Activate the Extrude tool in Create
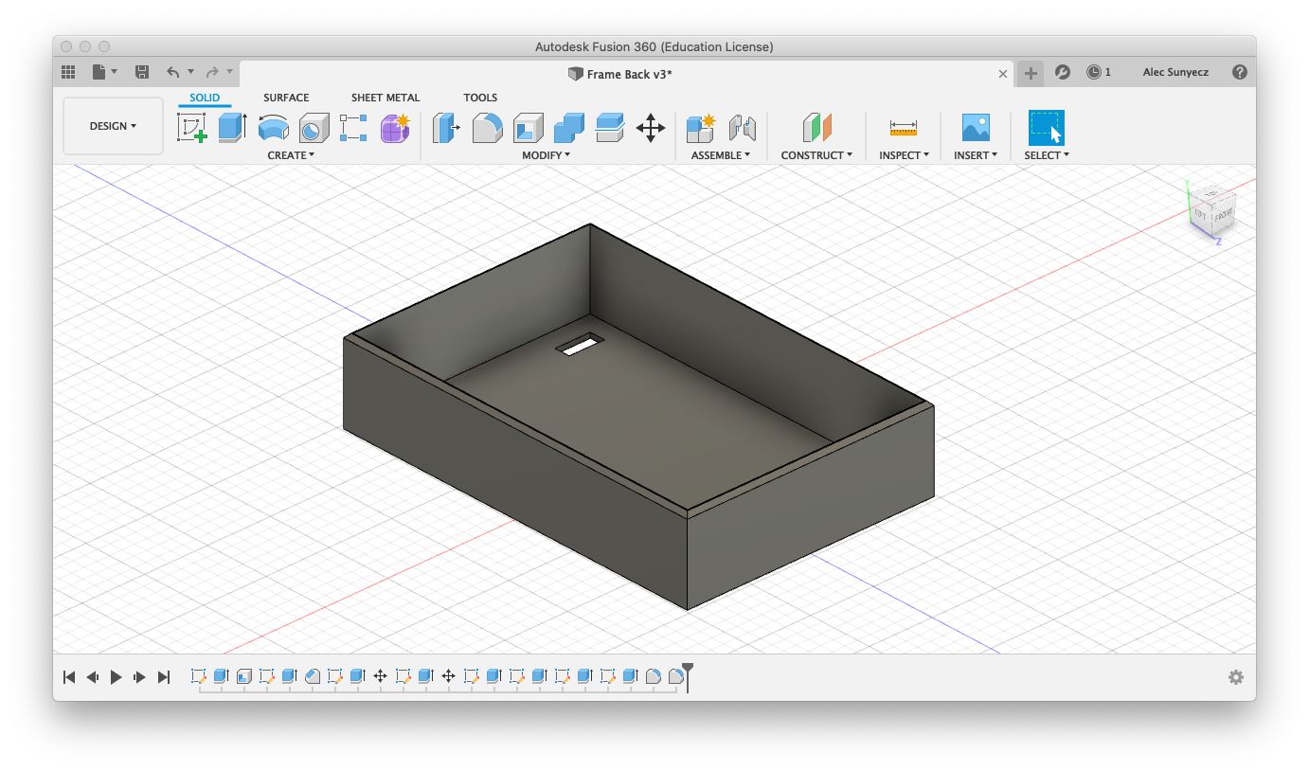Image resolution: width=1309 pixels, height=771 pixels. (232, 127)
